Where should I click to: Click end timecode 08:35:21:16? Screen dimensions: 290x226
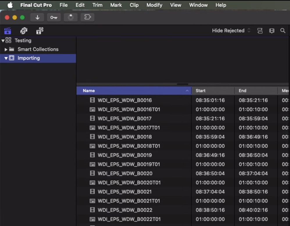point(253,100)
